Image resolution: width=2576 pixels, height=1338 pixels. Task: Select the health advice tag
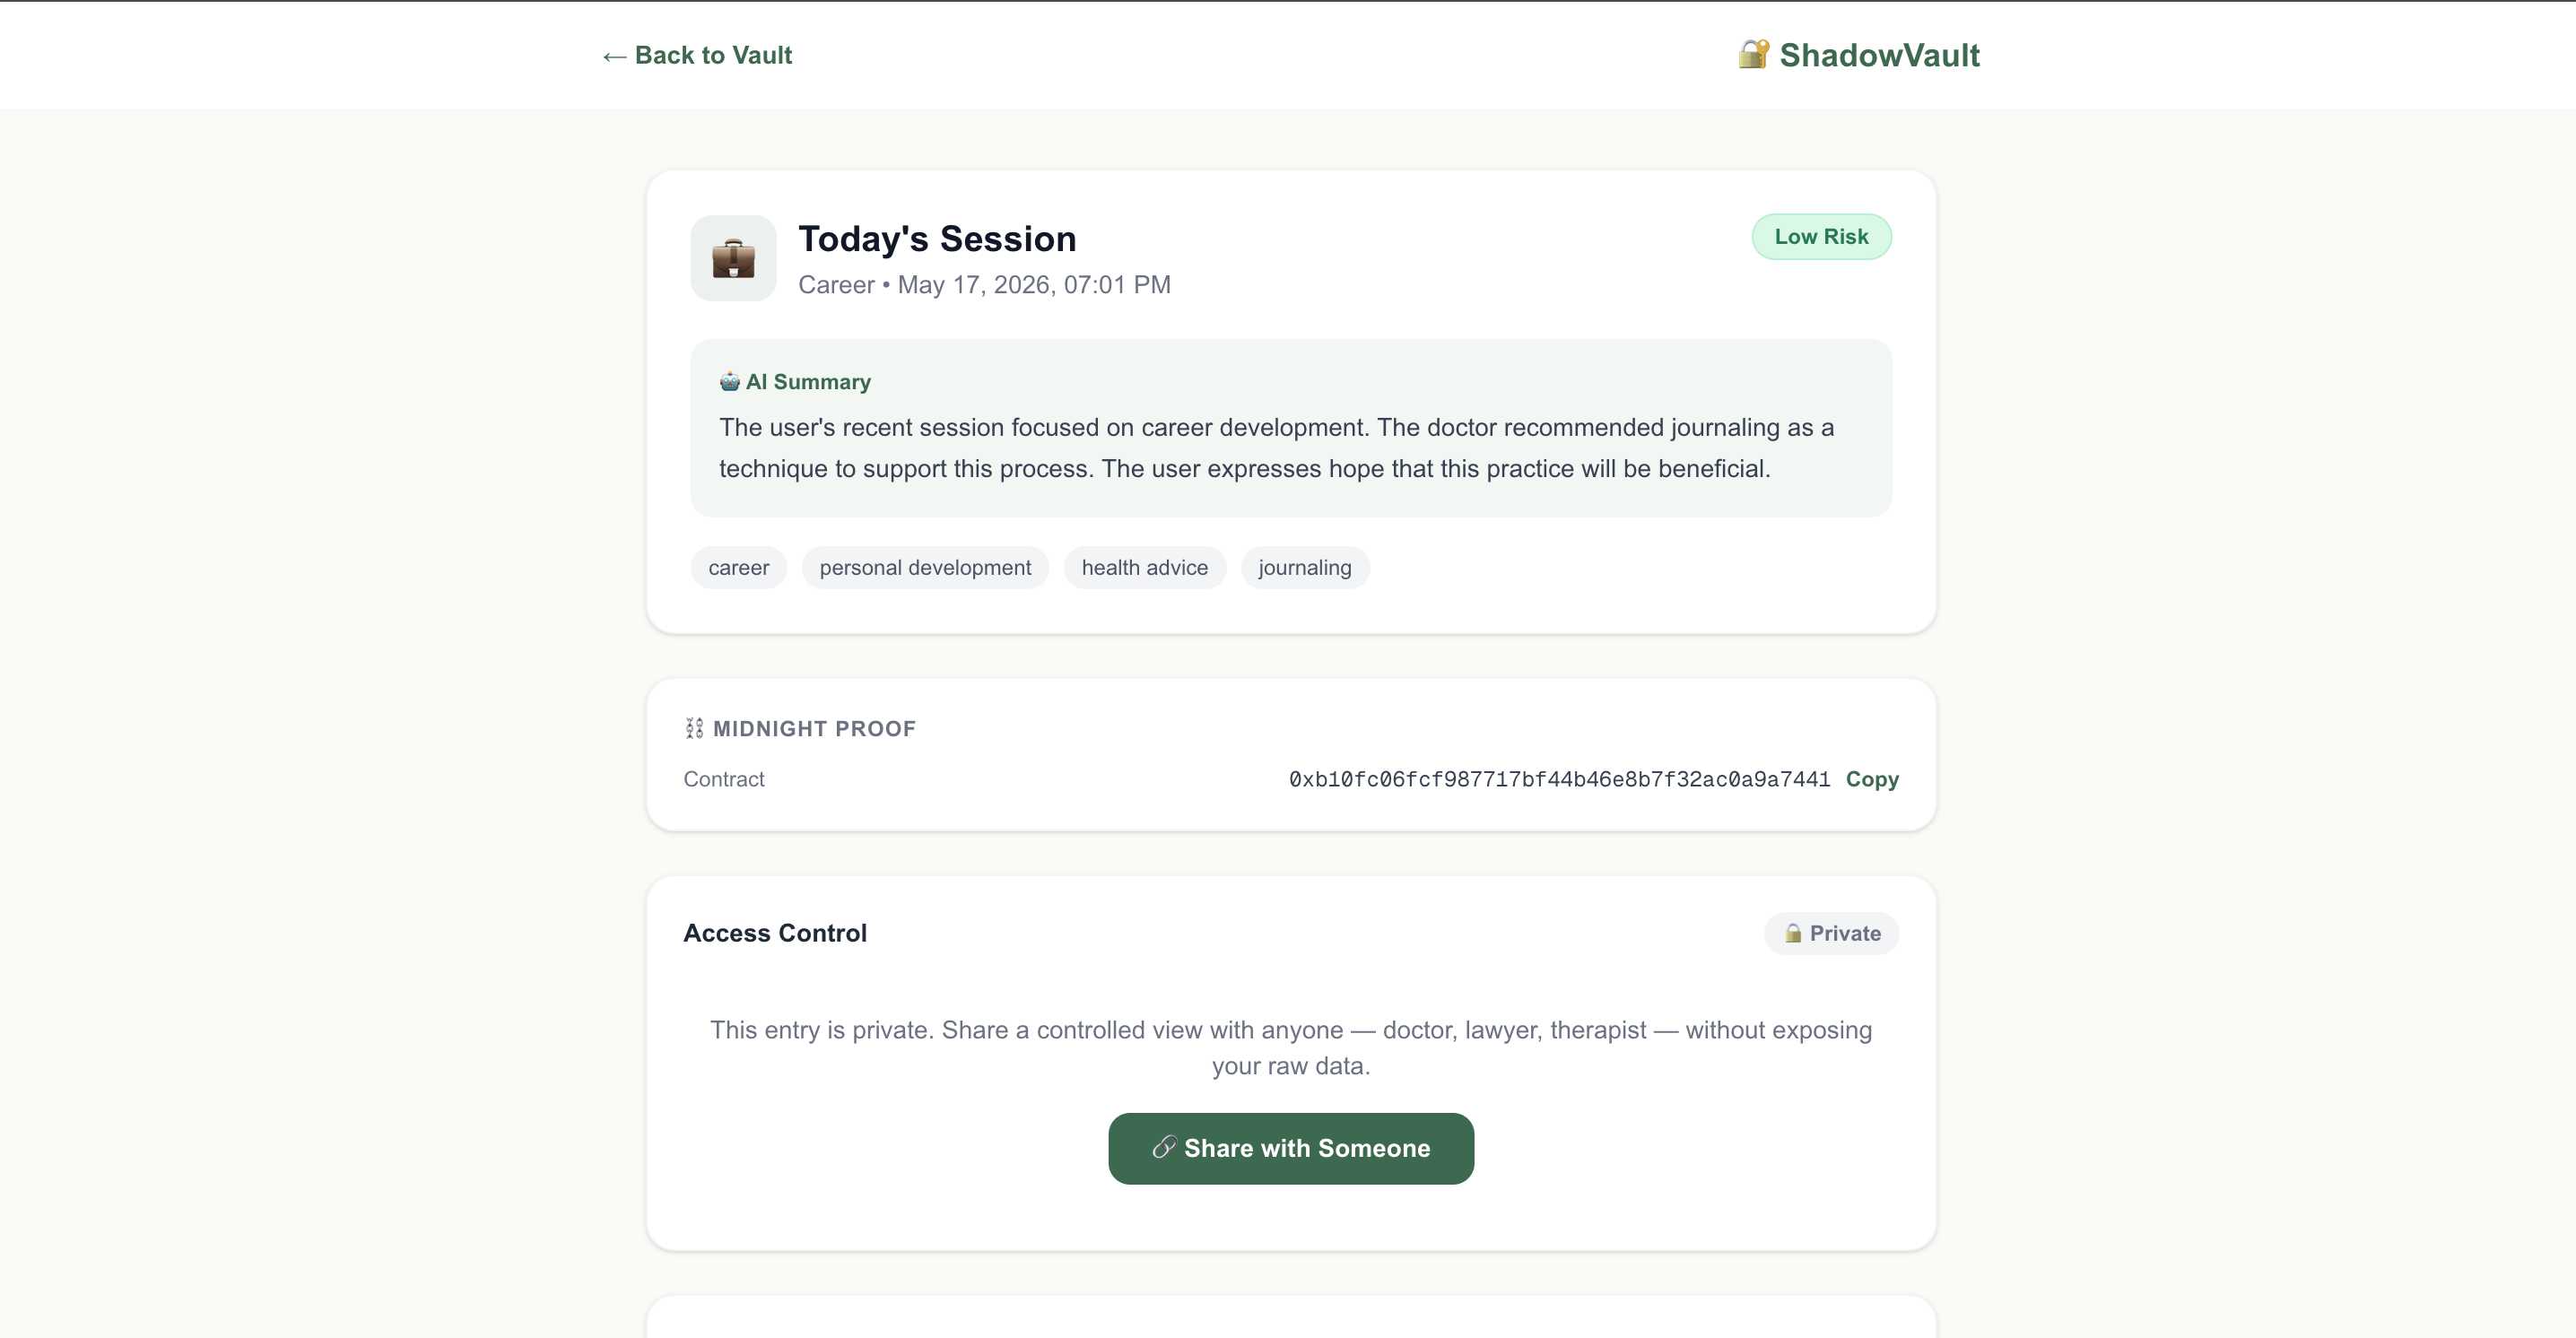click(x=1144, y=568)
